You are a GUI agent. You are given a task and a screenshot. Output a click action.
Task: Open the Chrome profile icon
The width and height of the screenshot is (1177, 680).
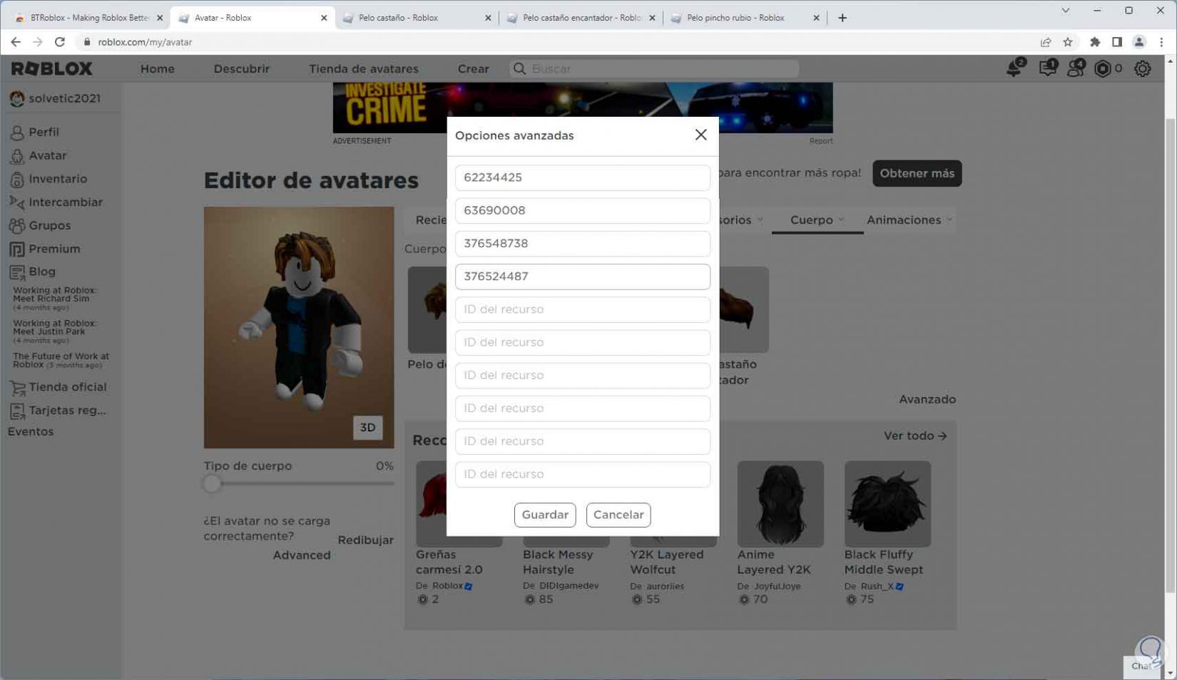point(1139,42)
